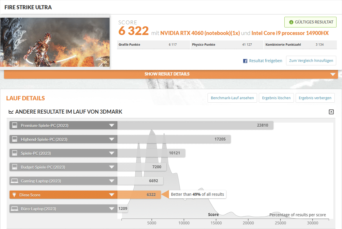Expand the Diese Score dropdown arrow
This screenshot has height=229, width=342.
click(x=112, y=195)
